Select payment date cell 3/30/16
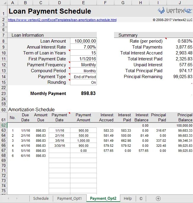This screenshot has height=203, width=193. (x=60, y=146)
